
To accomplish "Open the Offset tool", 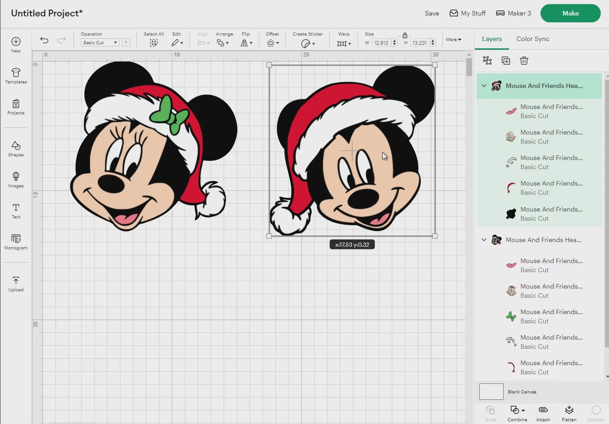I will [x=273, y=43].
